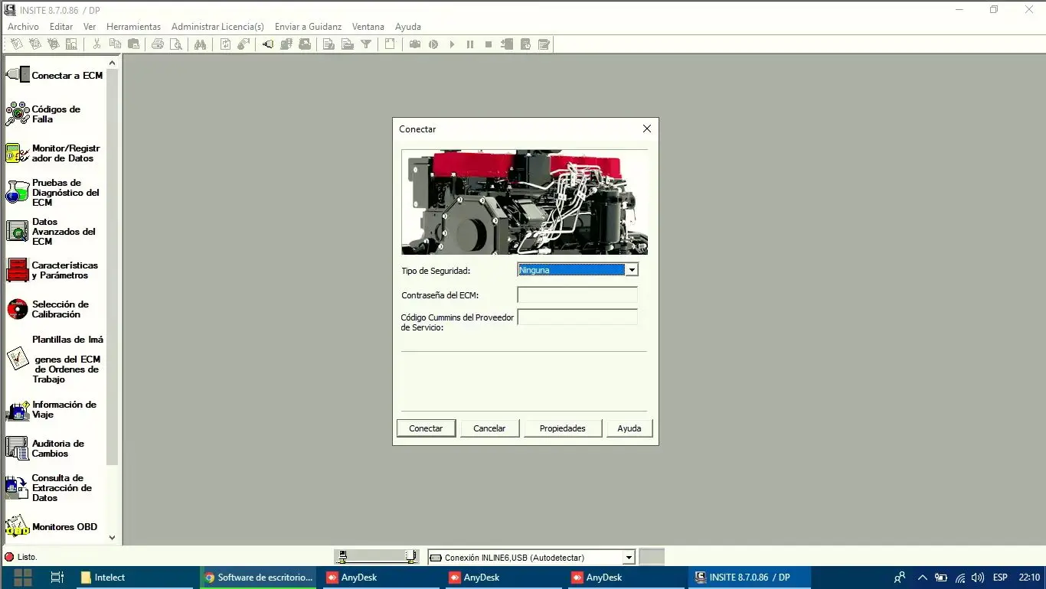Click the camera snapshot toolbar icon
Image resolution: width=1046 pixels, height=589 pixels.
415,44
